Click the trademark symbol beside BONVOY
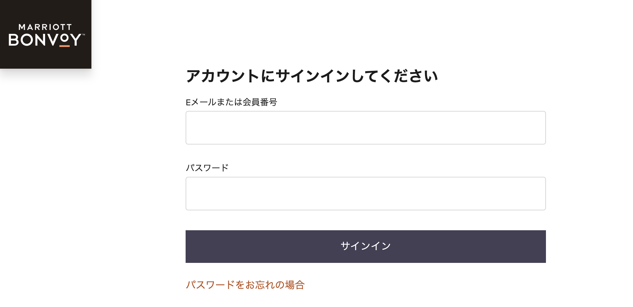This screenshot has height=307, width=633. point(83,34)
